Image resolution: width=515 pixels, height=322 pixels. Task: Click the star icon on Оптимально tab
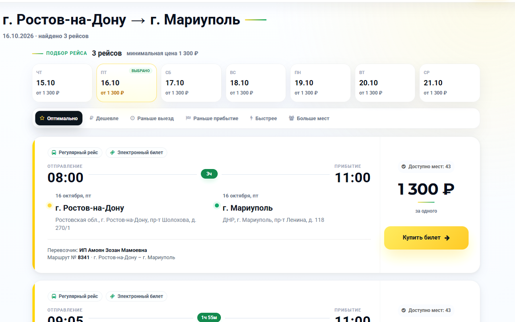click(x=42, y=118)
